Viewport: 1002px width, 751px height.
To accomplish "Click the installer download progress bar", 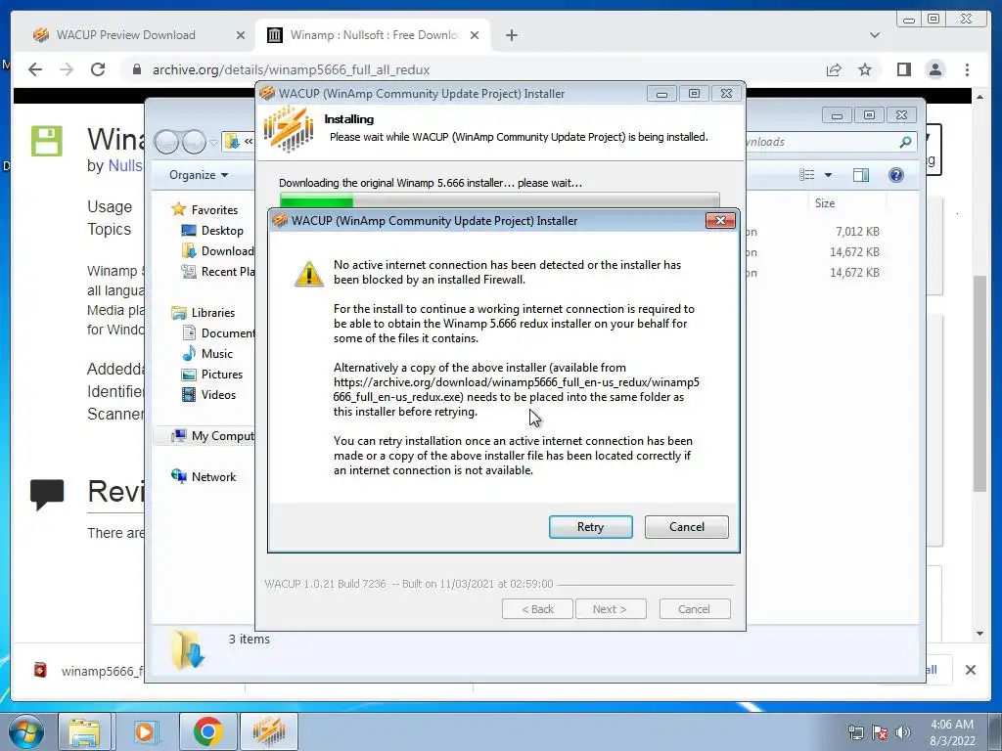I will tap(500, 200).
